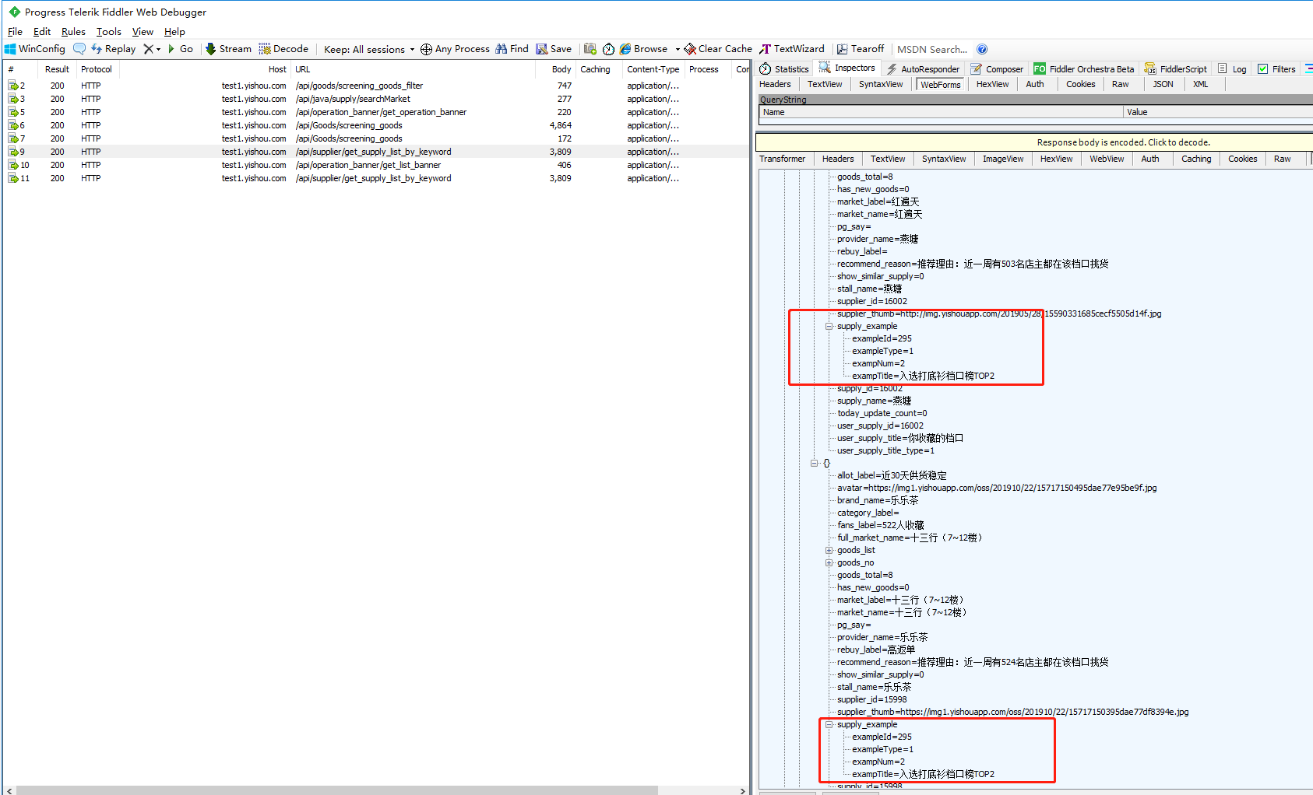Click the Go resume button
Screen dimensions: 1313x795
pyautogui.click(x=181, y=49)
